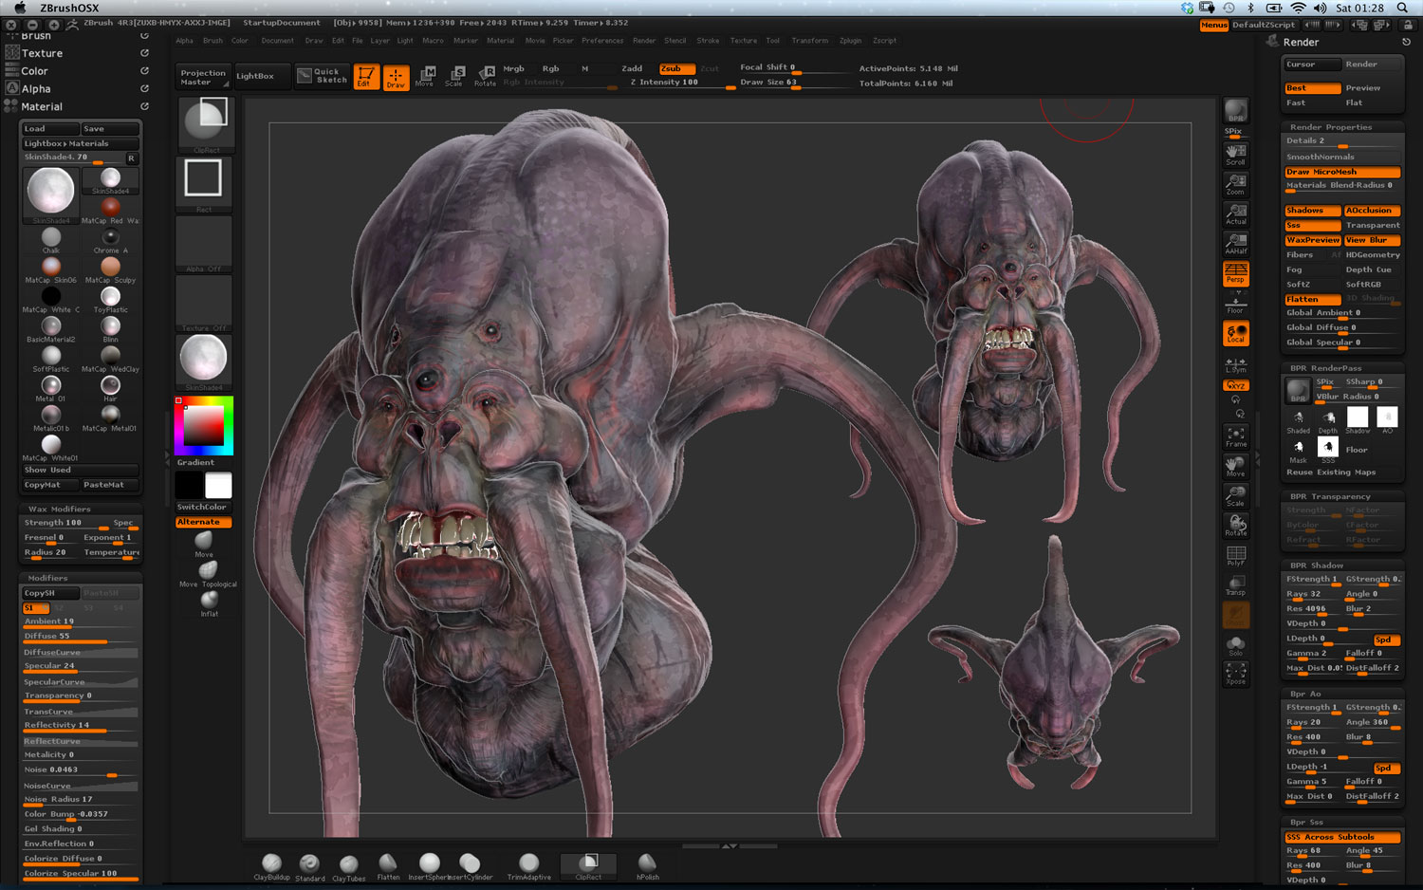This screenshot has height=890, width=1423.
Task: Click the CopyMat button
Action: click(x=43, y=485)
